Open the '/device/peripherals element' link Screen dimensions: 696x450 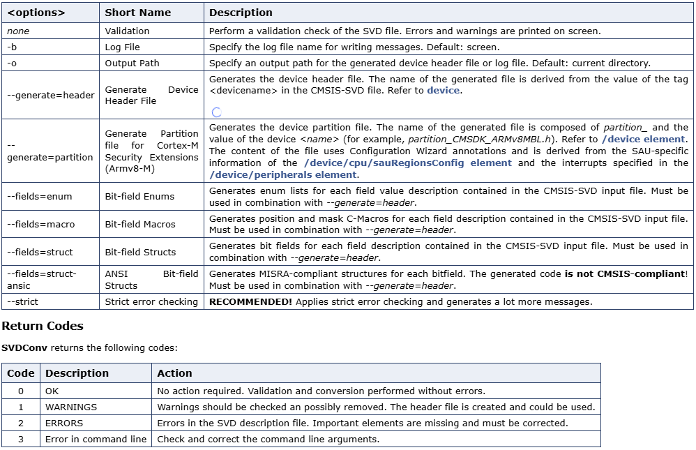pos(283,174)
